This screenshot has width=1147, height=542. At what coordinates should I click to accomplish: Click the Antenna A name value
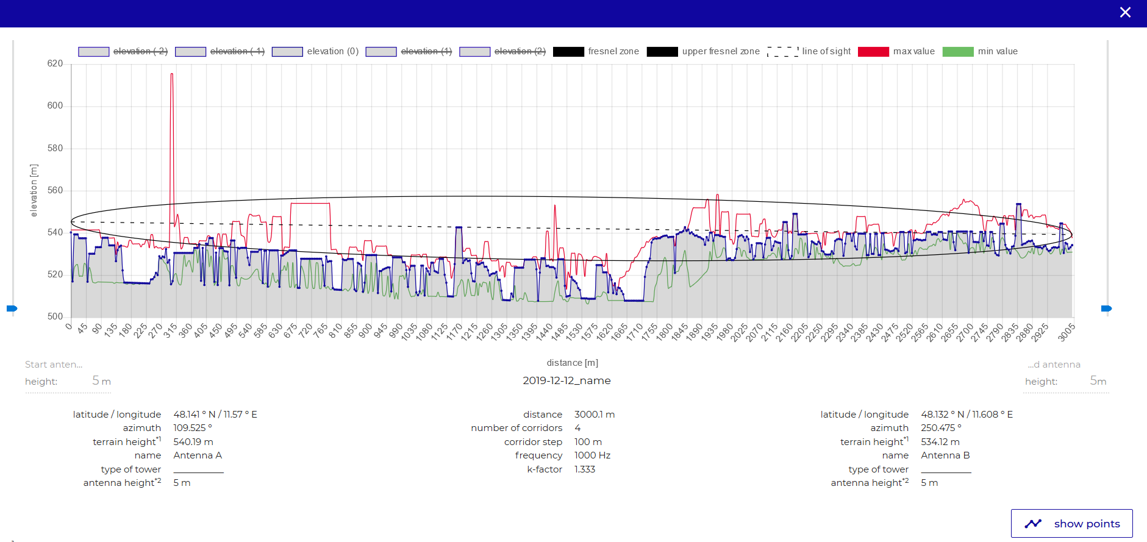tap(198, 455)
